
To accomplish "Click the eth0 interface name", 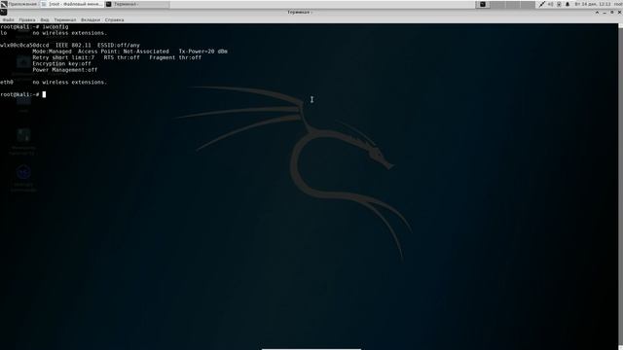I will [7, 82].
